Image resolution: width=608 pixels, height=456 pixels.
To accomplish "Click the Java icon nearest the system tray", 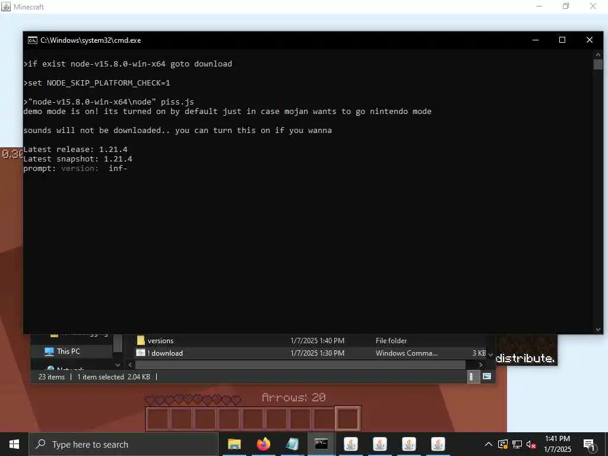I will pyautogui.click(x=438, y=444).
